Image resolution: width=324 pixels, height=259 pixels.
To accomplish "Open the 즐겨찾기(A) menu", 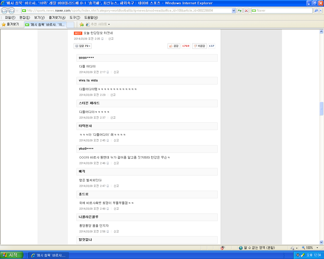I will click(x=57, y=17).
